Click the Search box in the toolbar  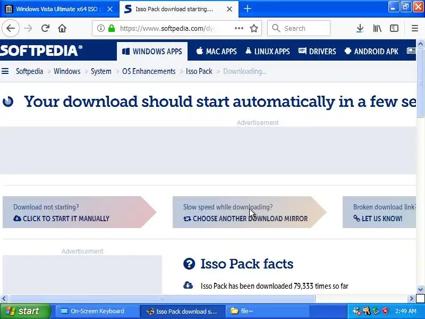[x=299, y=28]
